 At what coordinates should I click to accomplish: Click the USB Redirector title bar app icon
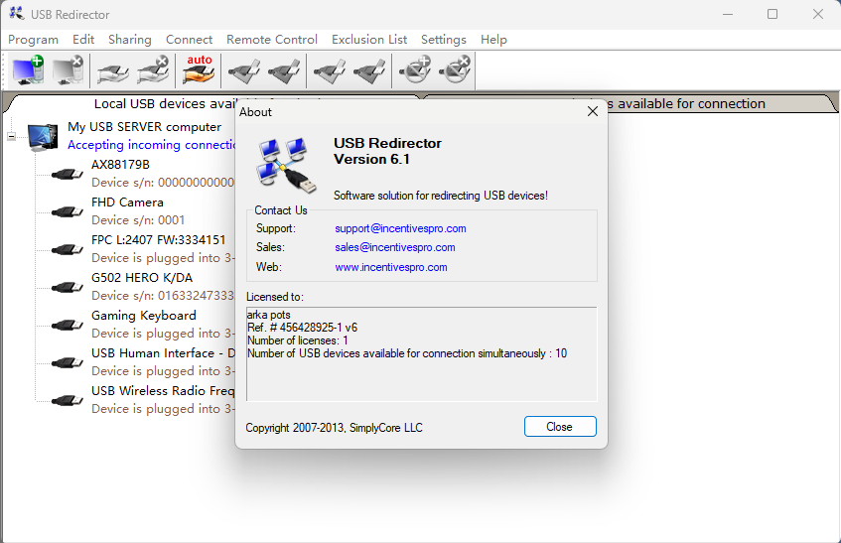point(17,13)
